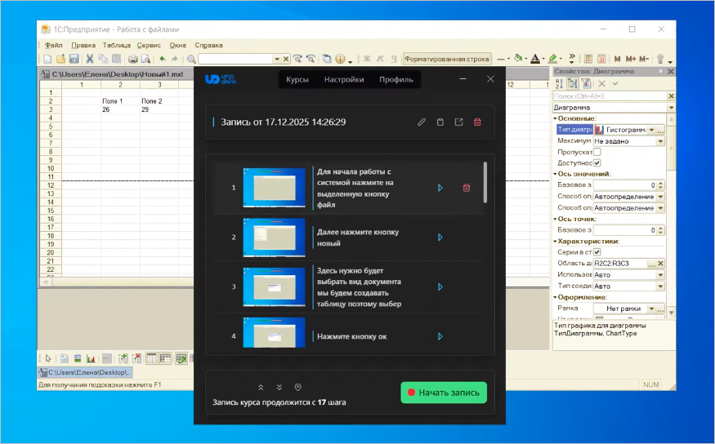Click the Поиск (Ctrl+Alt+I) search field
The height and width of the screenshot is (444, 715).
pyautogui.click(x=610, y=96)
